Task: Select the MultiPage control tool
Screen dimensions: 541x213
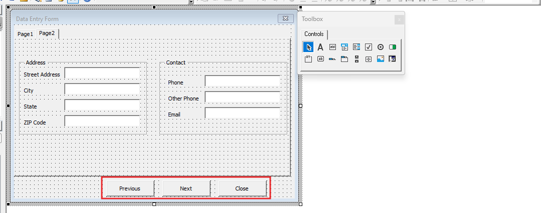Action: (x=344, y=59)
